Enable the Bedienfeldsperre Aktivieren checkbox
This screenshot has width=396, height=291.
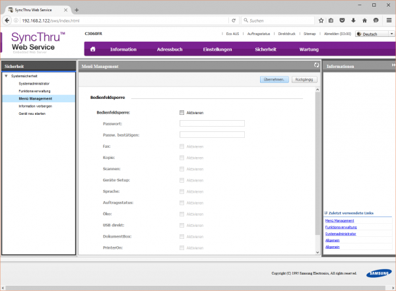(x=181, y=113)
